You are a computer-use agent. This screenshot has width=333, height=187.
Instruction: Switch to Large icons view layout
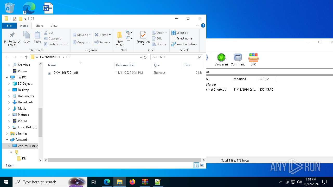coord(202,165)
